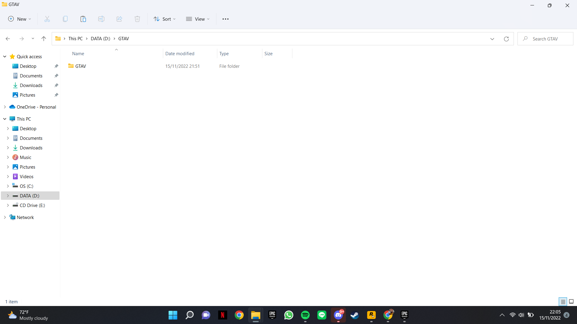Viewport: 577px width, 324px height.
Task: Open the Sort dropdown menu
Action: click(164, 19)
